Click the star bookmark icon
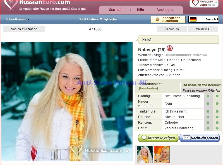 click(x=157, y=19)
